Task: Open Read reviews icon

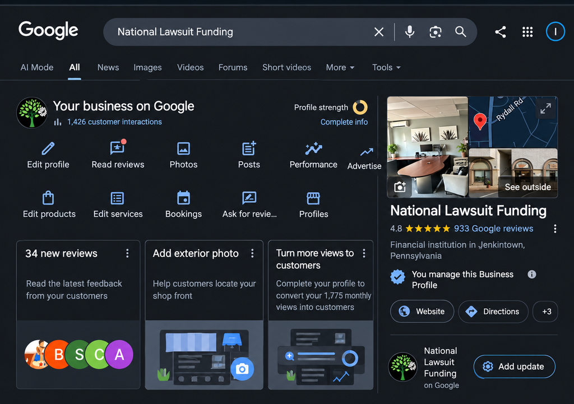Action: tap(118, 148)
